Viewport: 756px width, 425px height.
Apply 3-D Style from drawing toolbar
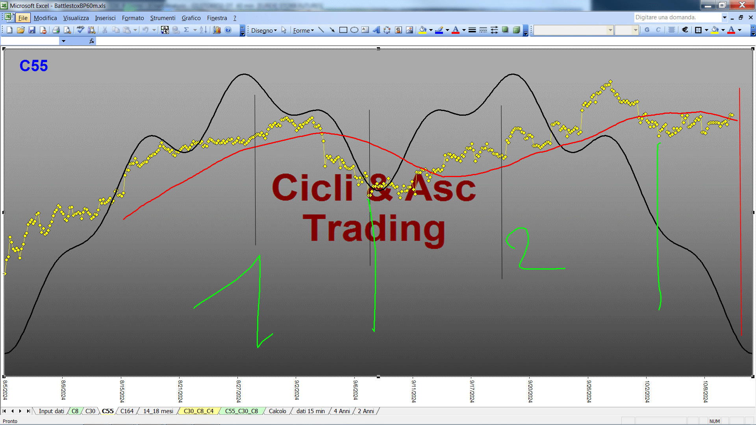tap(517, 30)
